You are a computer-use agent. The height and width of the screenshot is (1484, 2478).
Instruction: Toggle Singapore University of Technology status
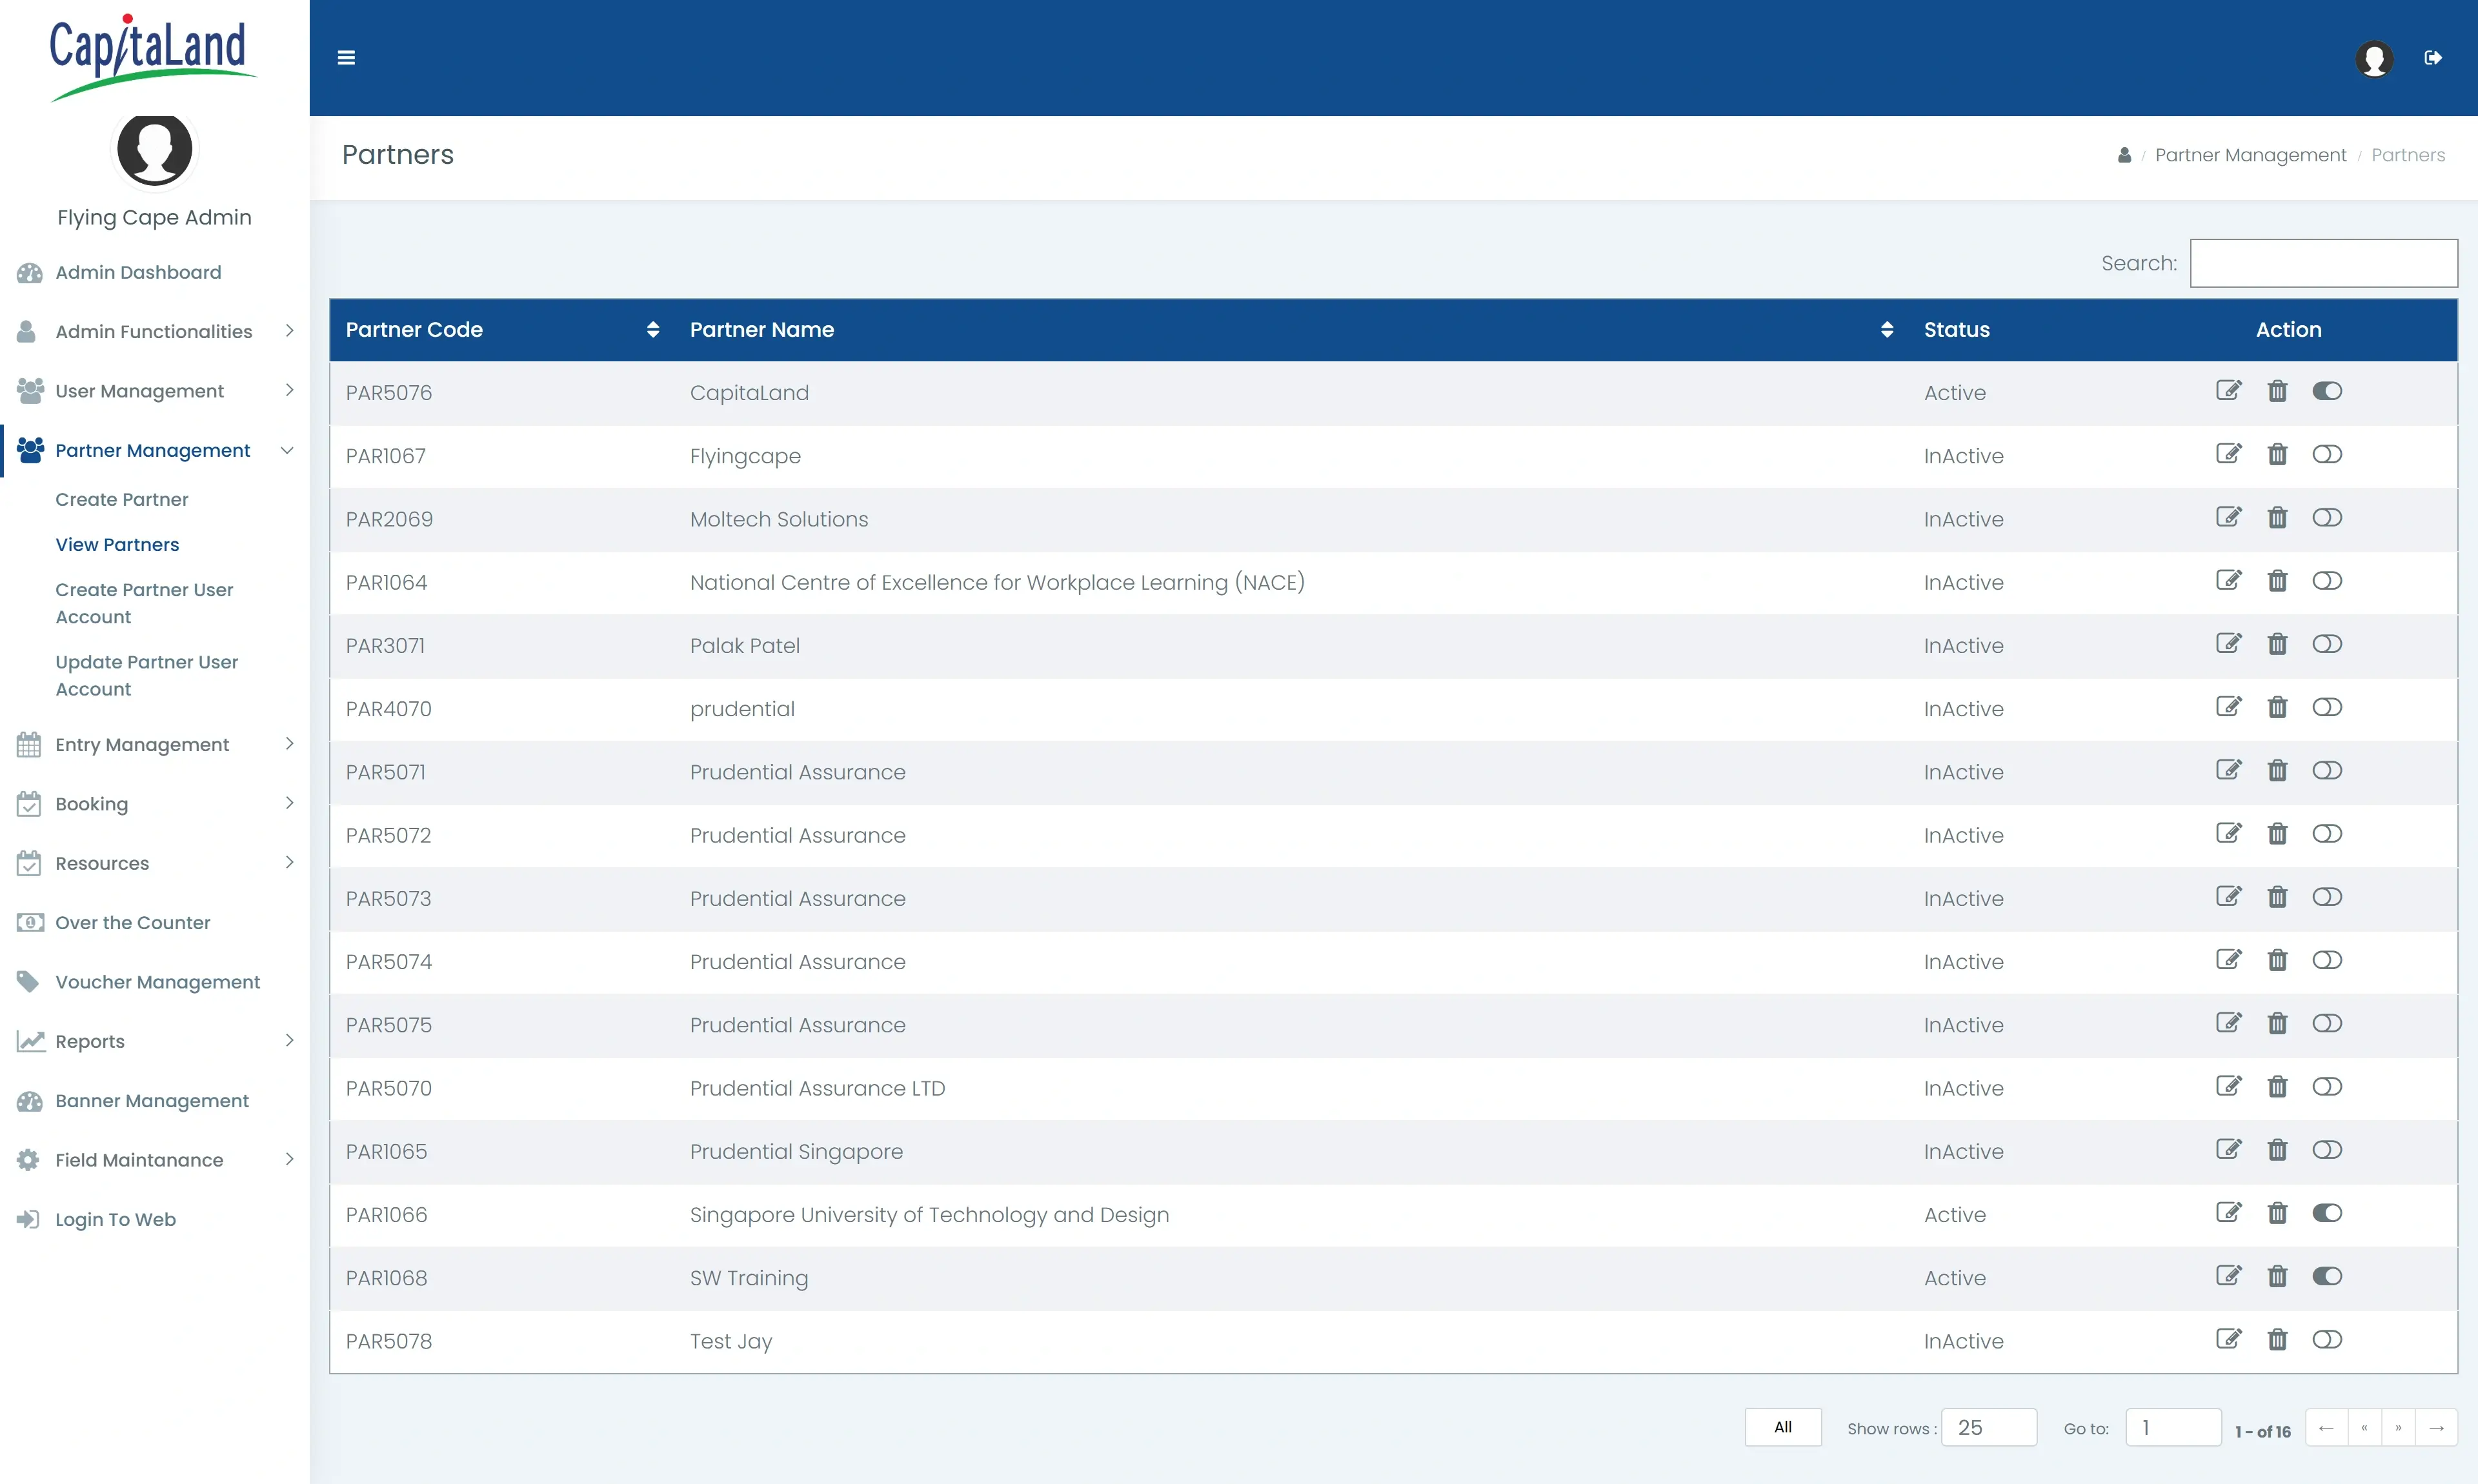pyautogui.click(x=2326, y=1213)
